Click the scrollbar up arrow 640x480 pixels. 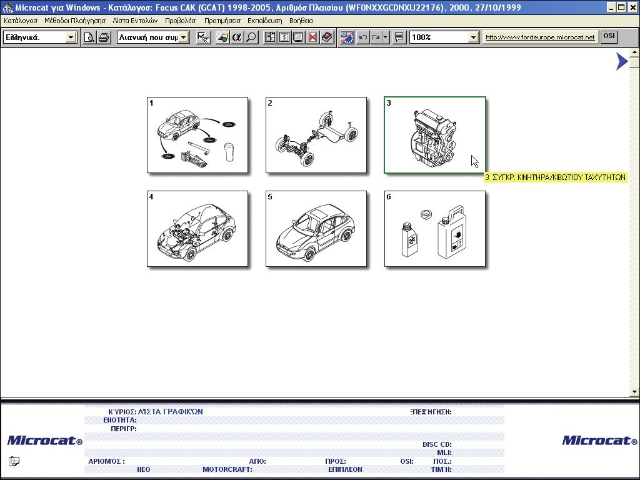pyautogui.click(x=634, y=52)
